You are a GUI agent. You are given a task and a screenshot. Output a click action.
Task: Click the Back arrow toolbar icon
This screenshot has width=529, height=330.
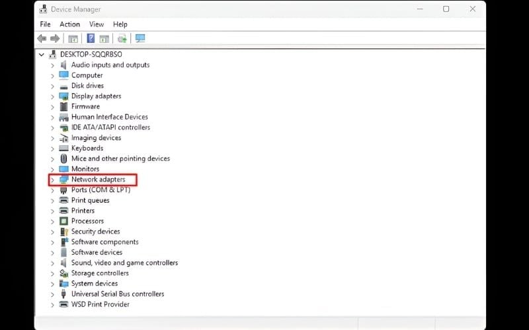(x=42, y=38)
